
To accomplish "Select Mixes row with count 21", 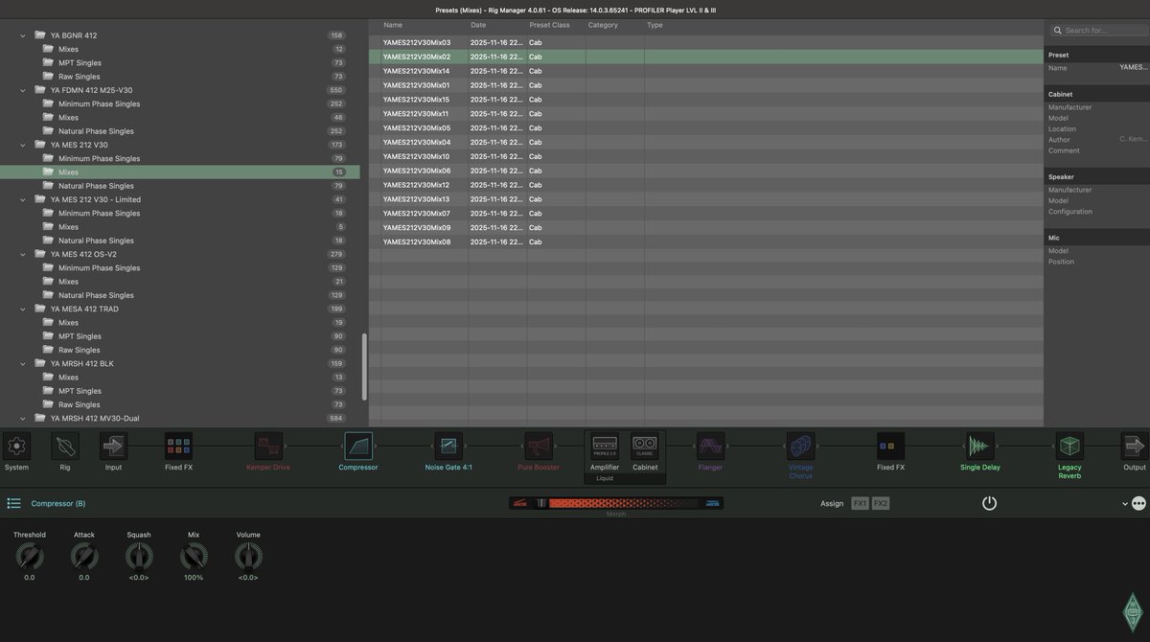I will (x=180, y=282).
